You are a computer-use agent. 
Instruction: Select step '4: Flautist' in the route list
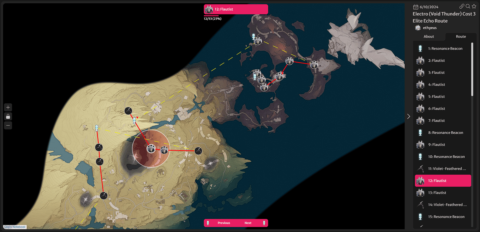pyautogui.click(x=443, y=85)
